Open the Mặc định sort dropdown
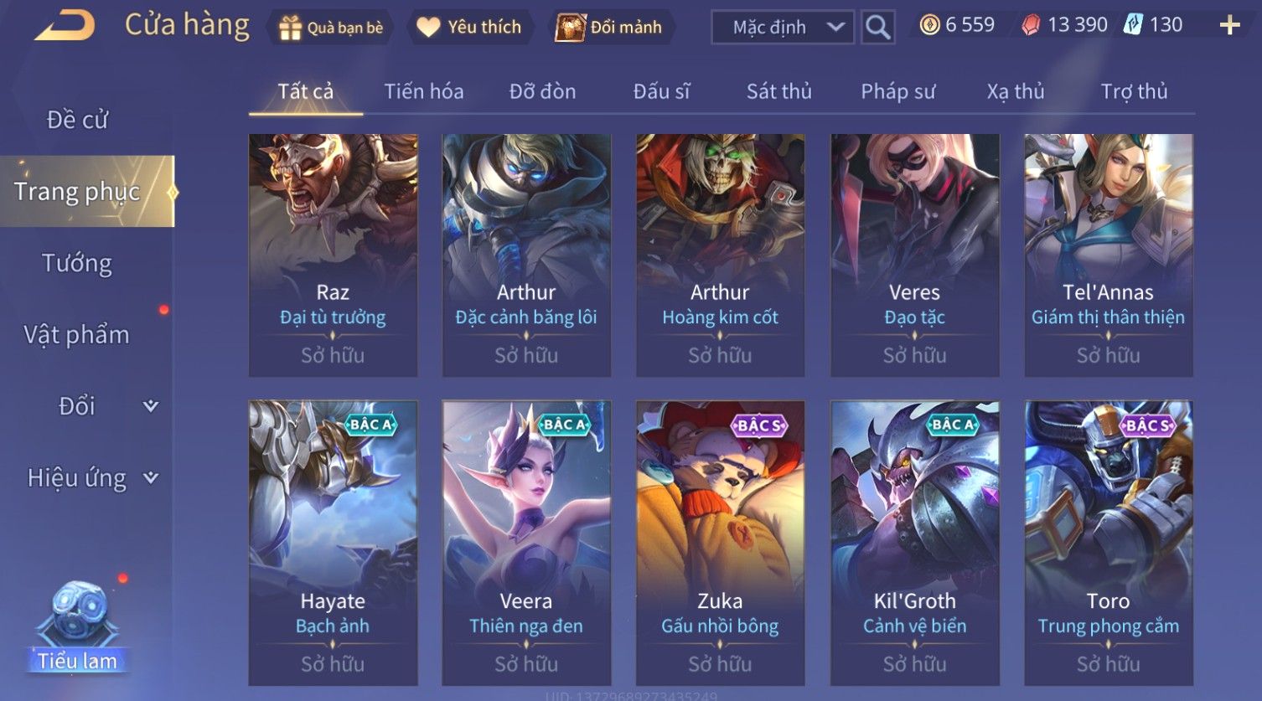 click(782, 28)
